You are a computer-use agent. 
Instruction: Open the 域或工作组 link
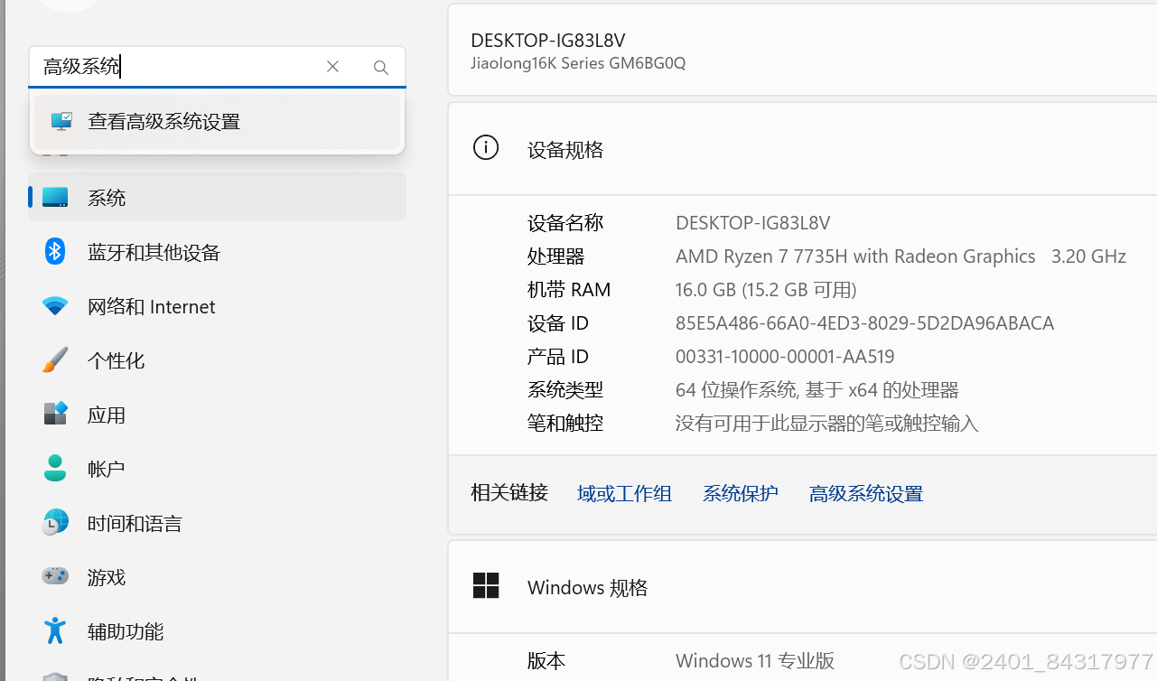click(x=624, y=493)
